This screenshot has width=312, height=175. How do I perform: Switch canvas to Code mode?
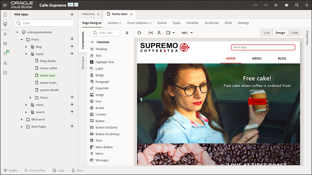click(294, 33)
